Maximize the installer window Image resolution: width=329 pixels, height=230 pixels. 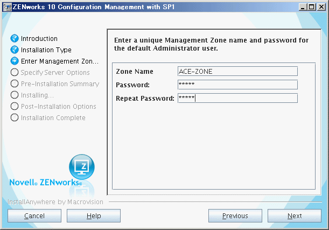coord(312,7)
